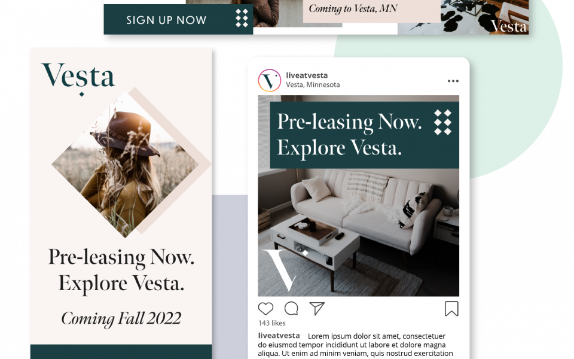Click the liveatvesta name in caption
Screen dimensions: 574x359
point(279,336)
